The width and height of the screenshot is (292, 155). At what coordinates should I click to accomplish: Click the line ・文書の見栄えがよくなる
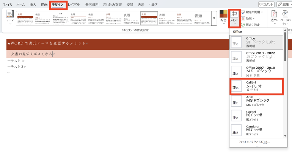click(x=31, y=54)
